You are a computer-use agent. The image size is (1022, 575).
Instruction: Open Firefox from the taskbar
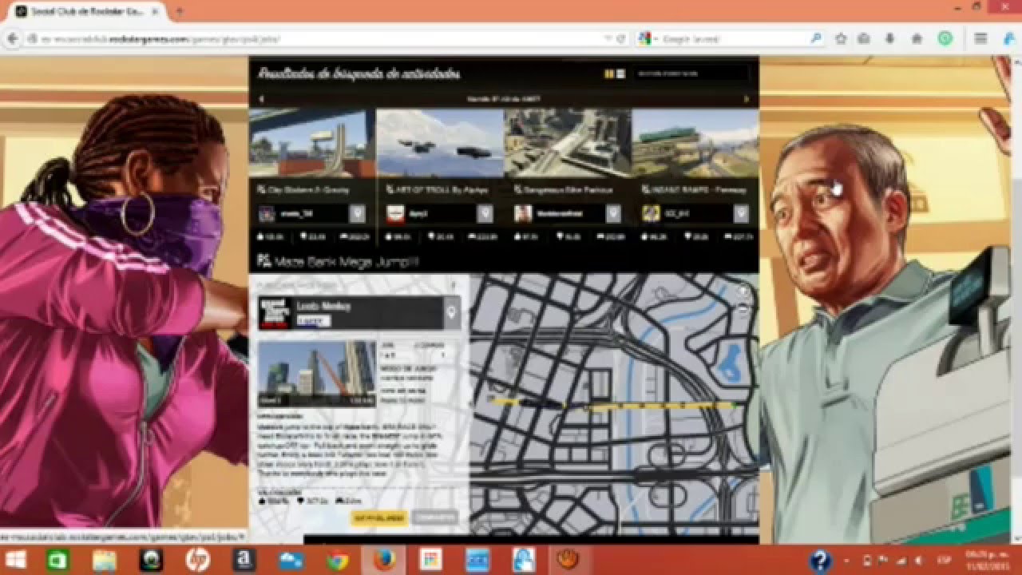tap(384, 561)
